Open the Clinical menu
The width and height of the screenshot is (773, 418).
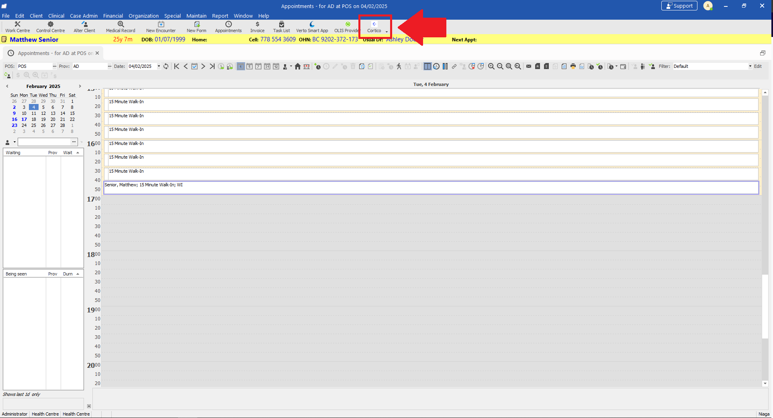56,16
